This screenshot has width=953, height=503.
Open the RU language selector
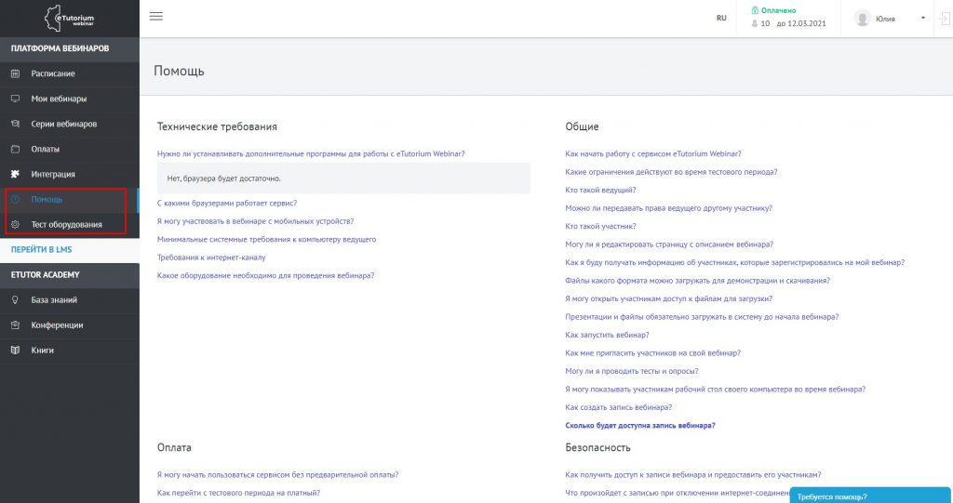tap(721, 18)
